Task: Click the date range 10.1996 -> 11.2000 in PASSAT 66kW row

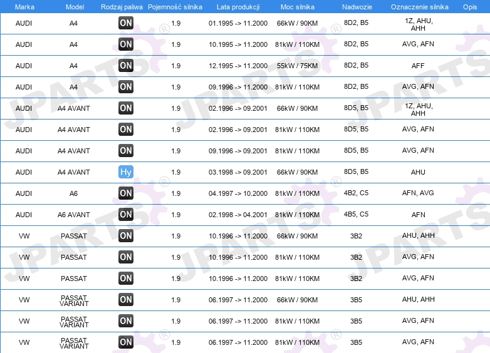Action: pyautogui.click(x=238, y=236)
